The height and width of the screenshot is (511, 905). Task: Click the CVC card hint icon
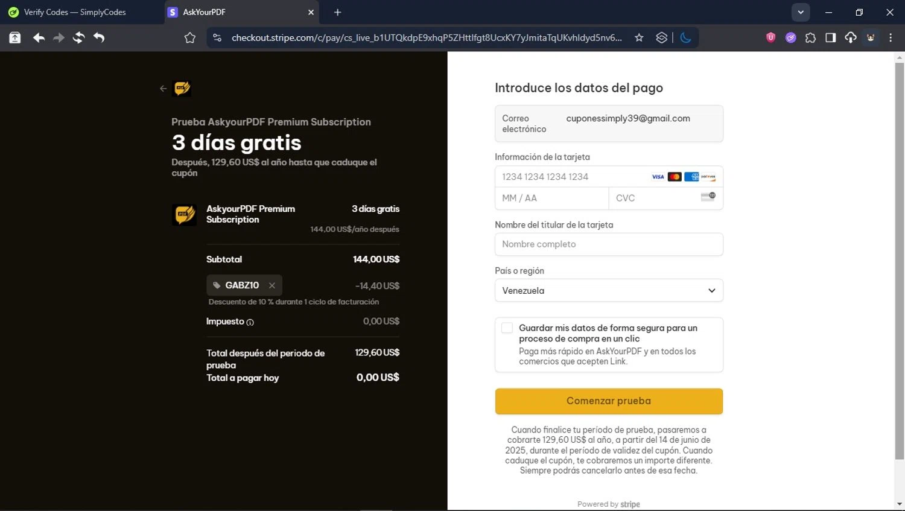tap(708, 197)
